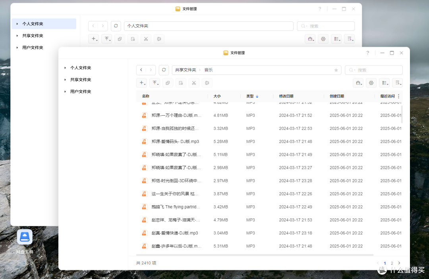Star the 音乐 folder as favorite

coord(336,70)
